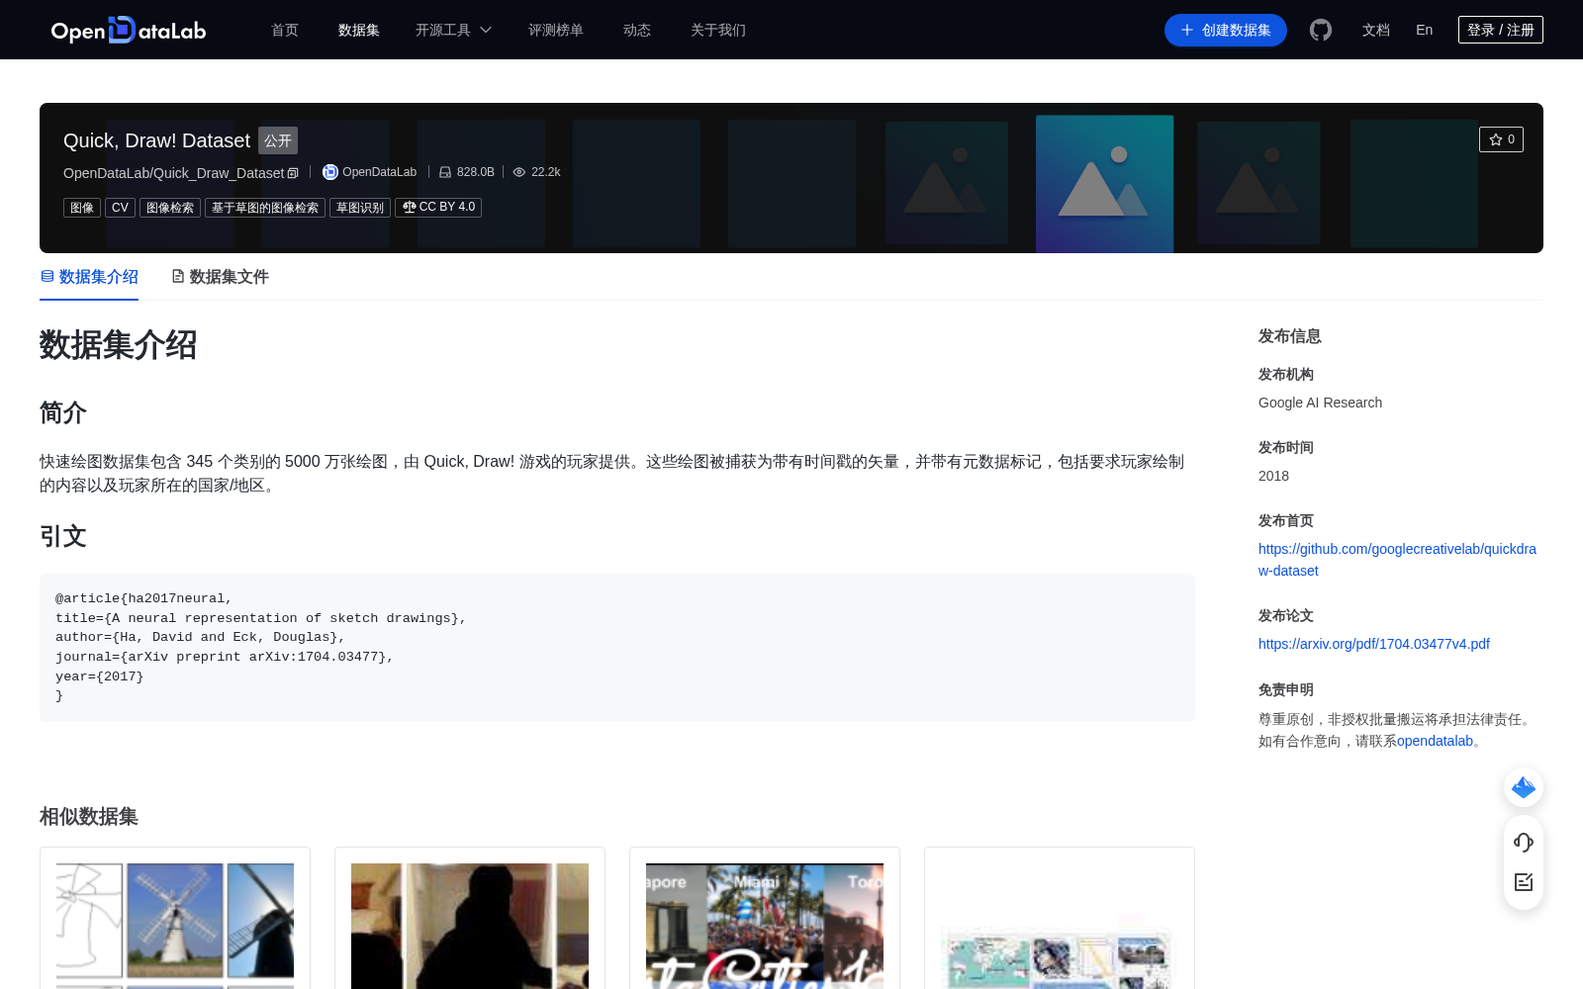Click the opendatalab contact link
This screenshot has height=989, width=1583.
click(x=1435, y=741)
